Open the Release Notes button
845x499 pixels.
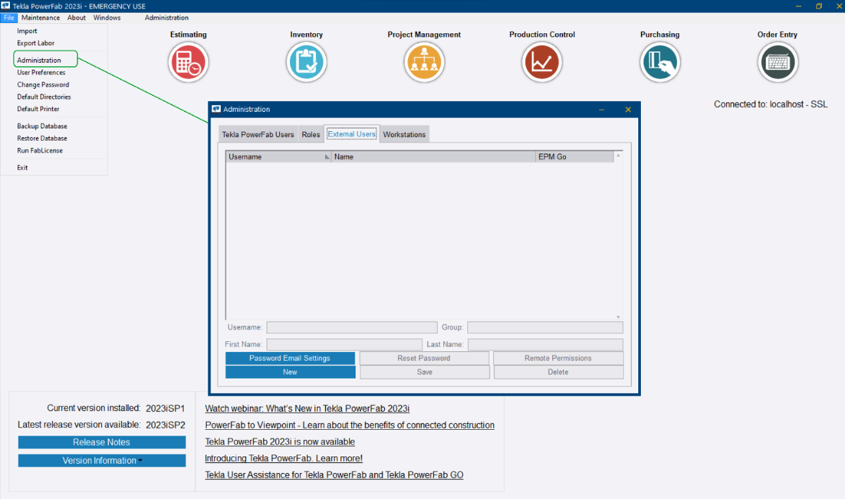click(102, 442)
